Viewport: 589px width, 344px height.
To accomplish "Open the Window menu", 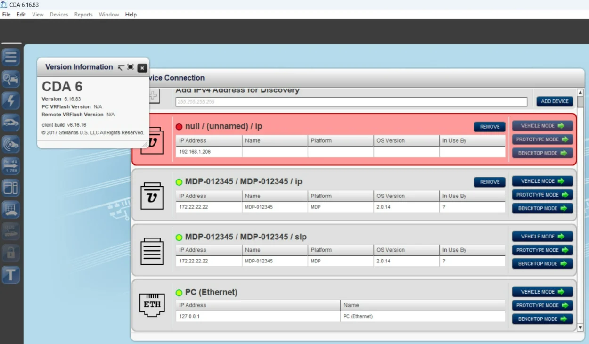I will [x=109, y=15].
